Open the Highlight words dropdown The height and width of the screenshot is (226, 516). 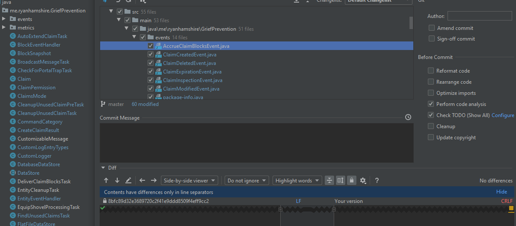point(297,181)
